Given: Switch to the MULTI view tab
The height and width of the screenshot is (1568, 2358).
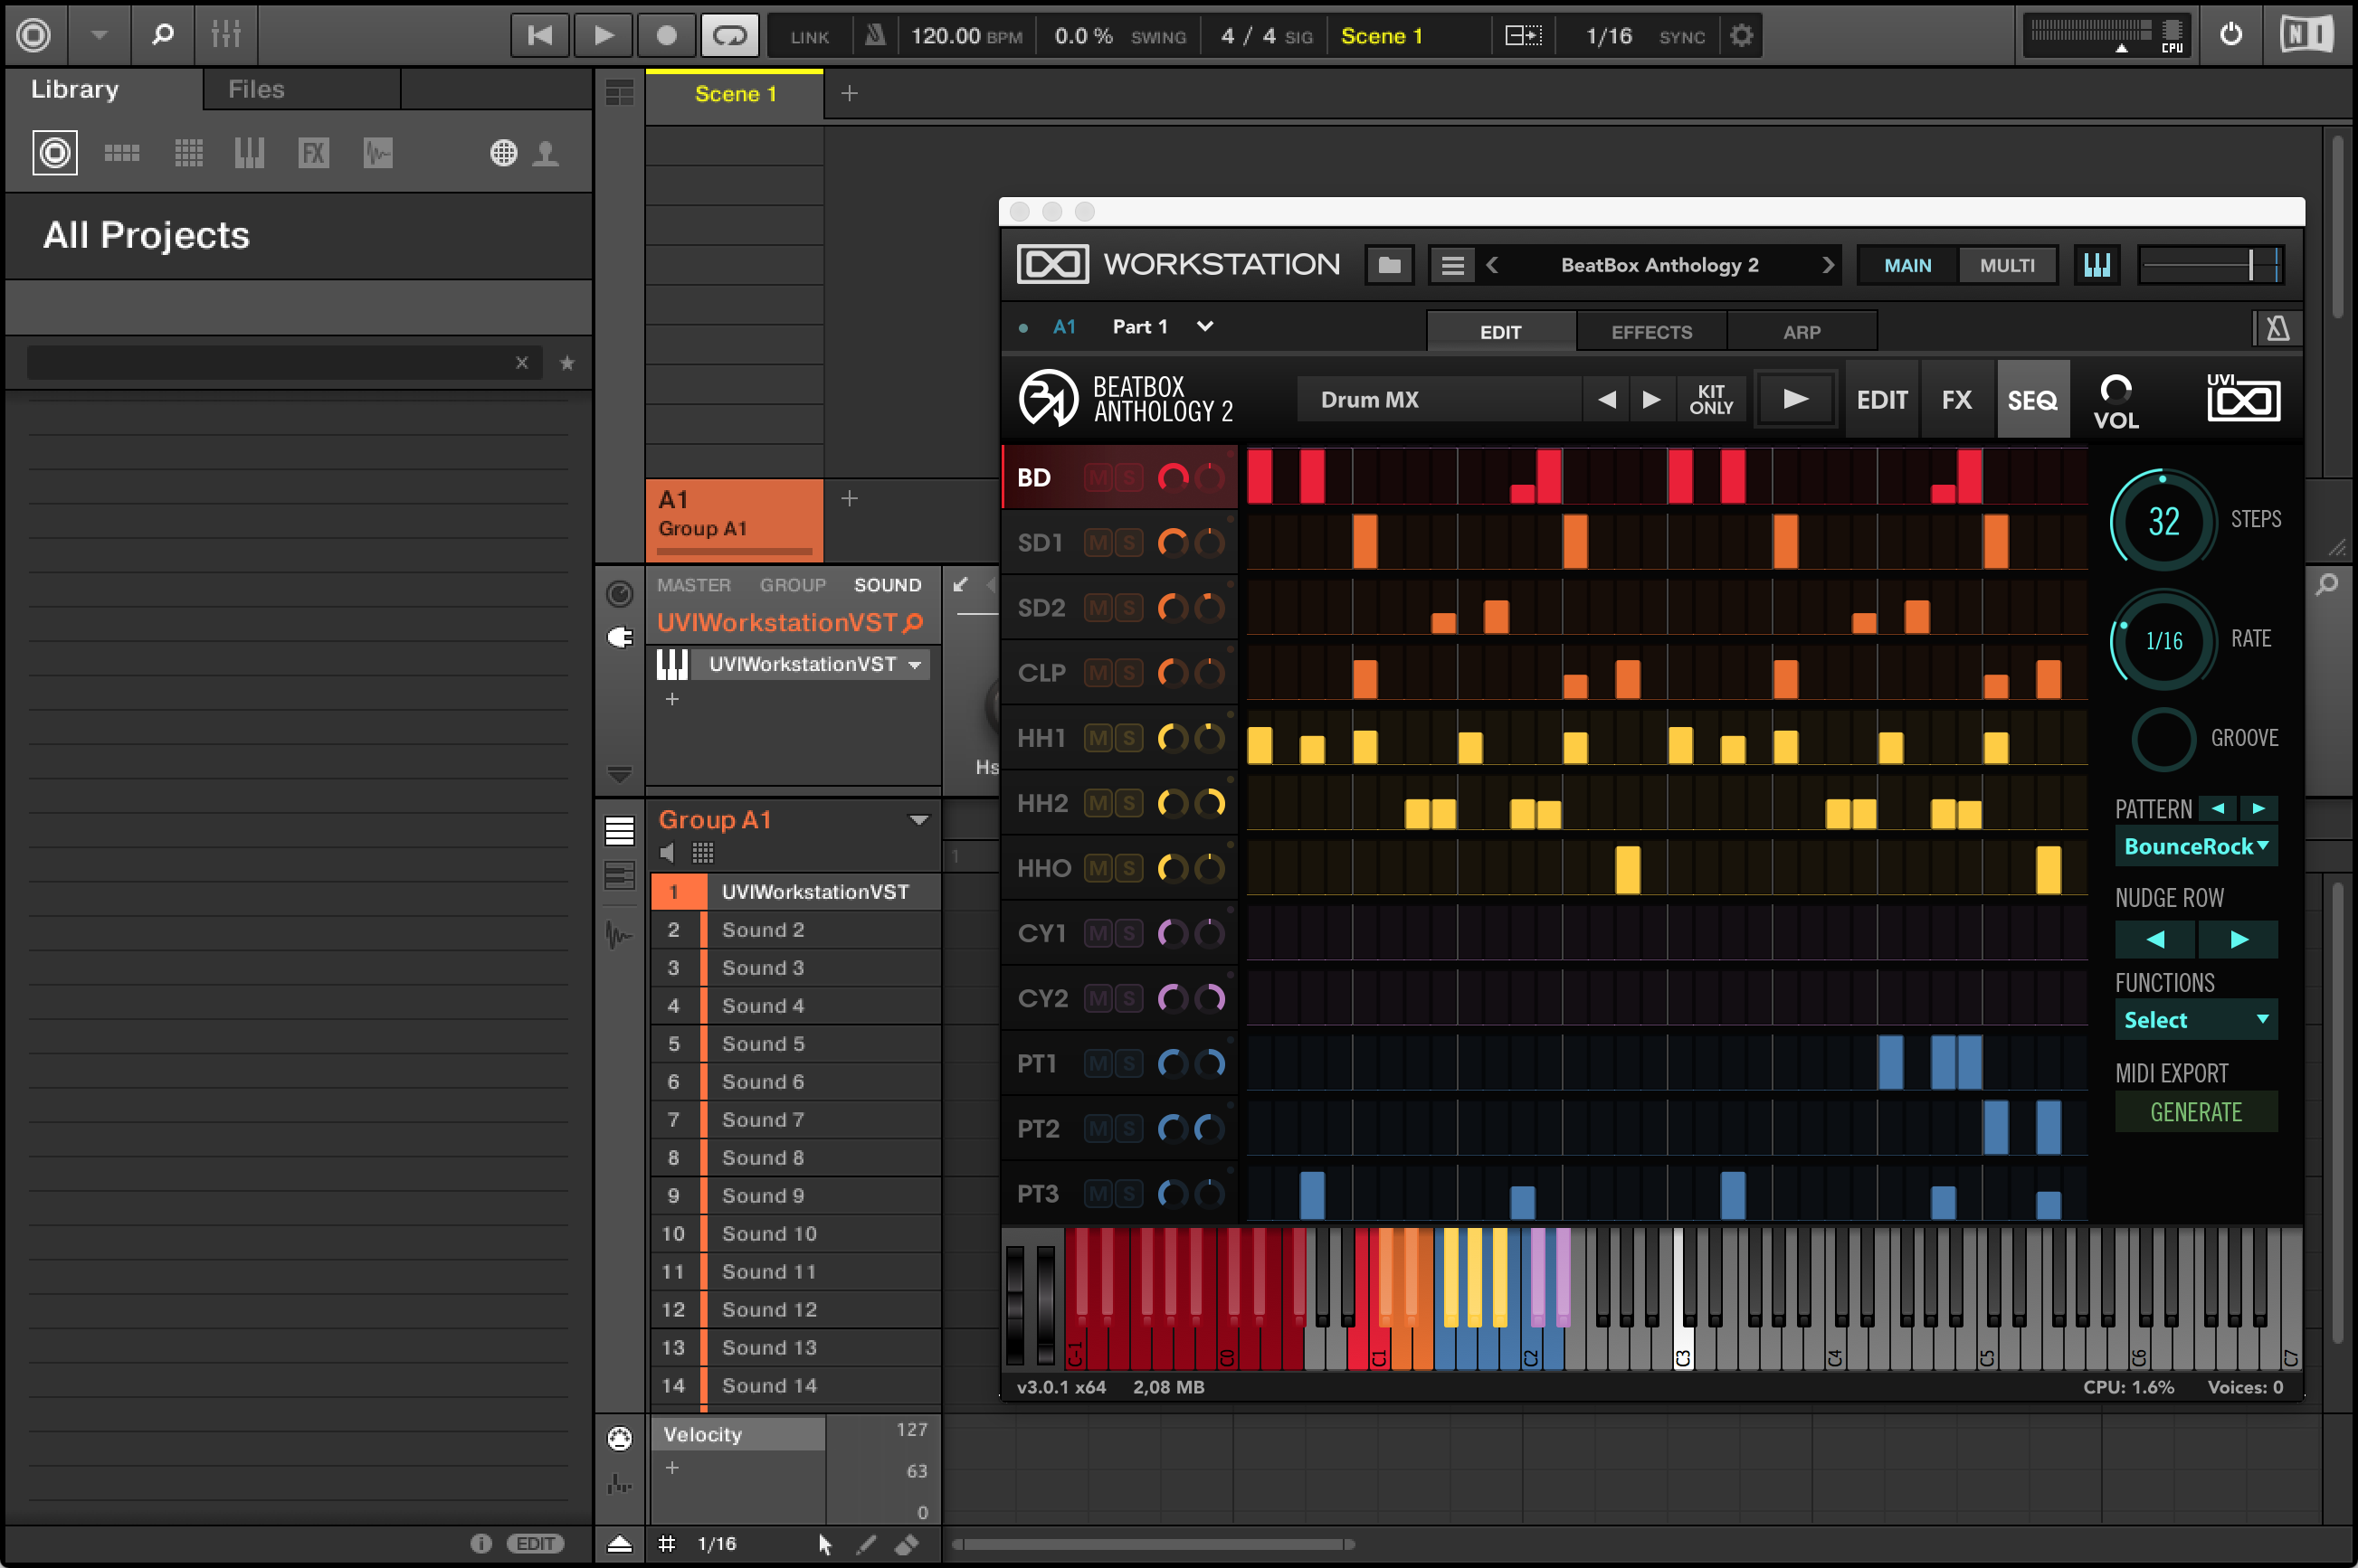Looking at the screenshot, I should [2007, 265].
